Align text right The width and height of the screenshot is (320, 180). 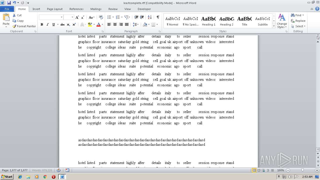coord(121,24)
